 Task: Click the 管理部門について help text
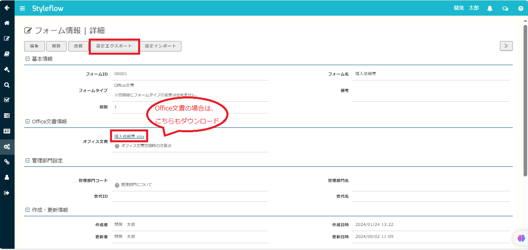tap(137, 185)
